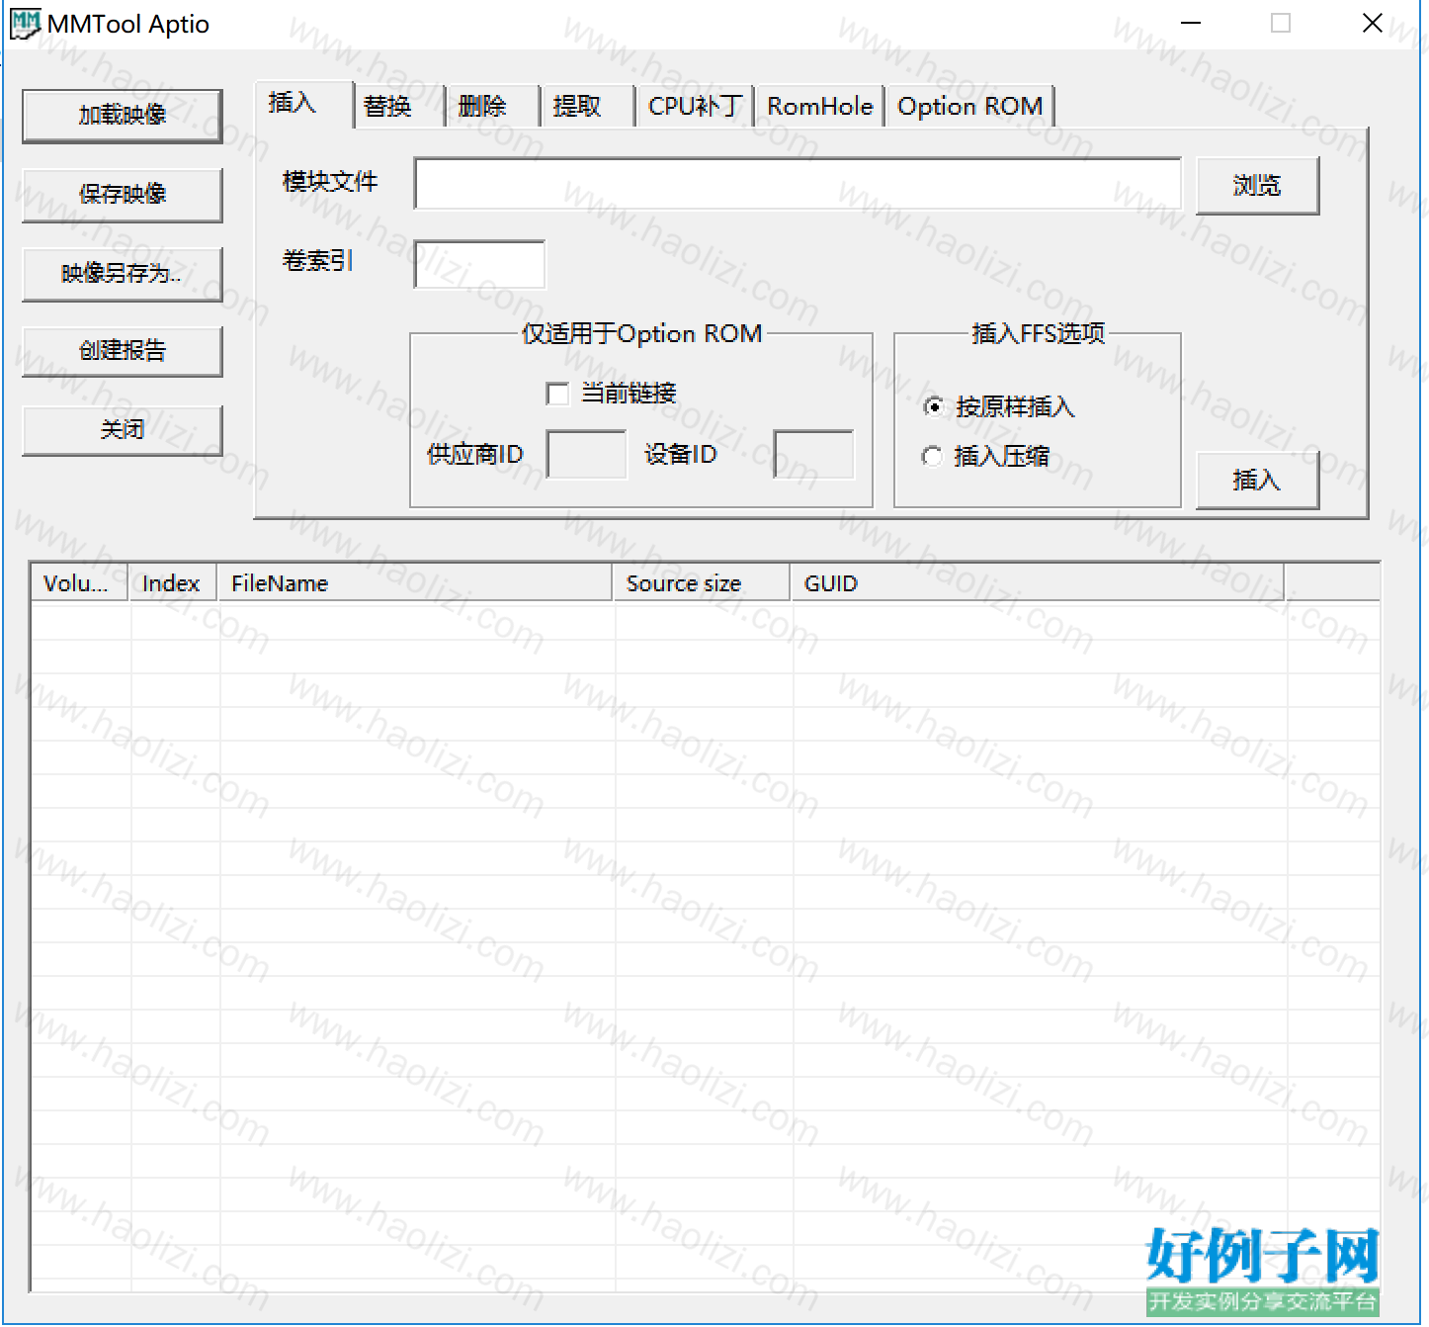Focus the 模块文件 file path field
Viewport: 1429px width, 1327px height.
click(x=798, y=184)
